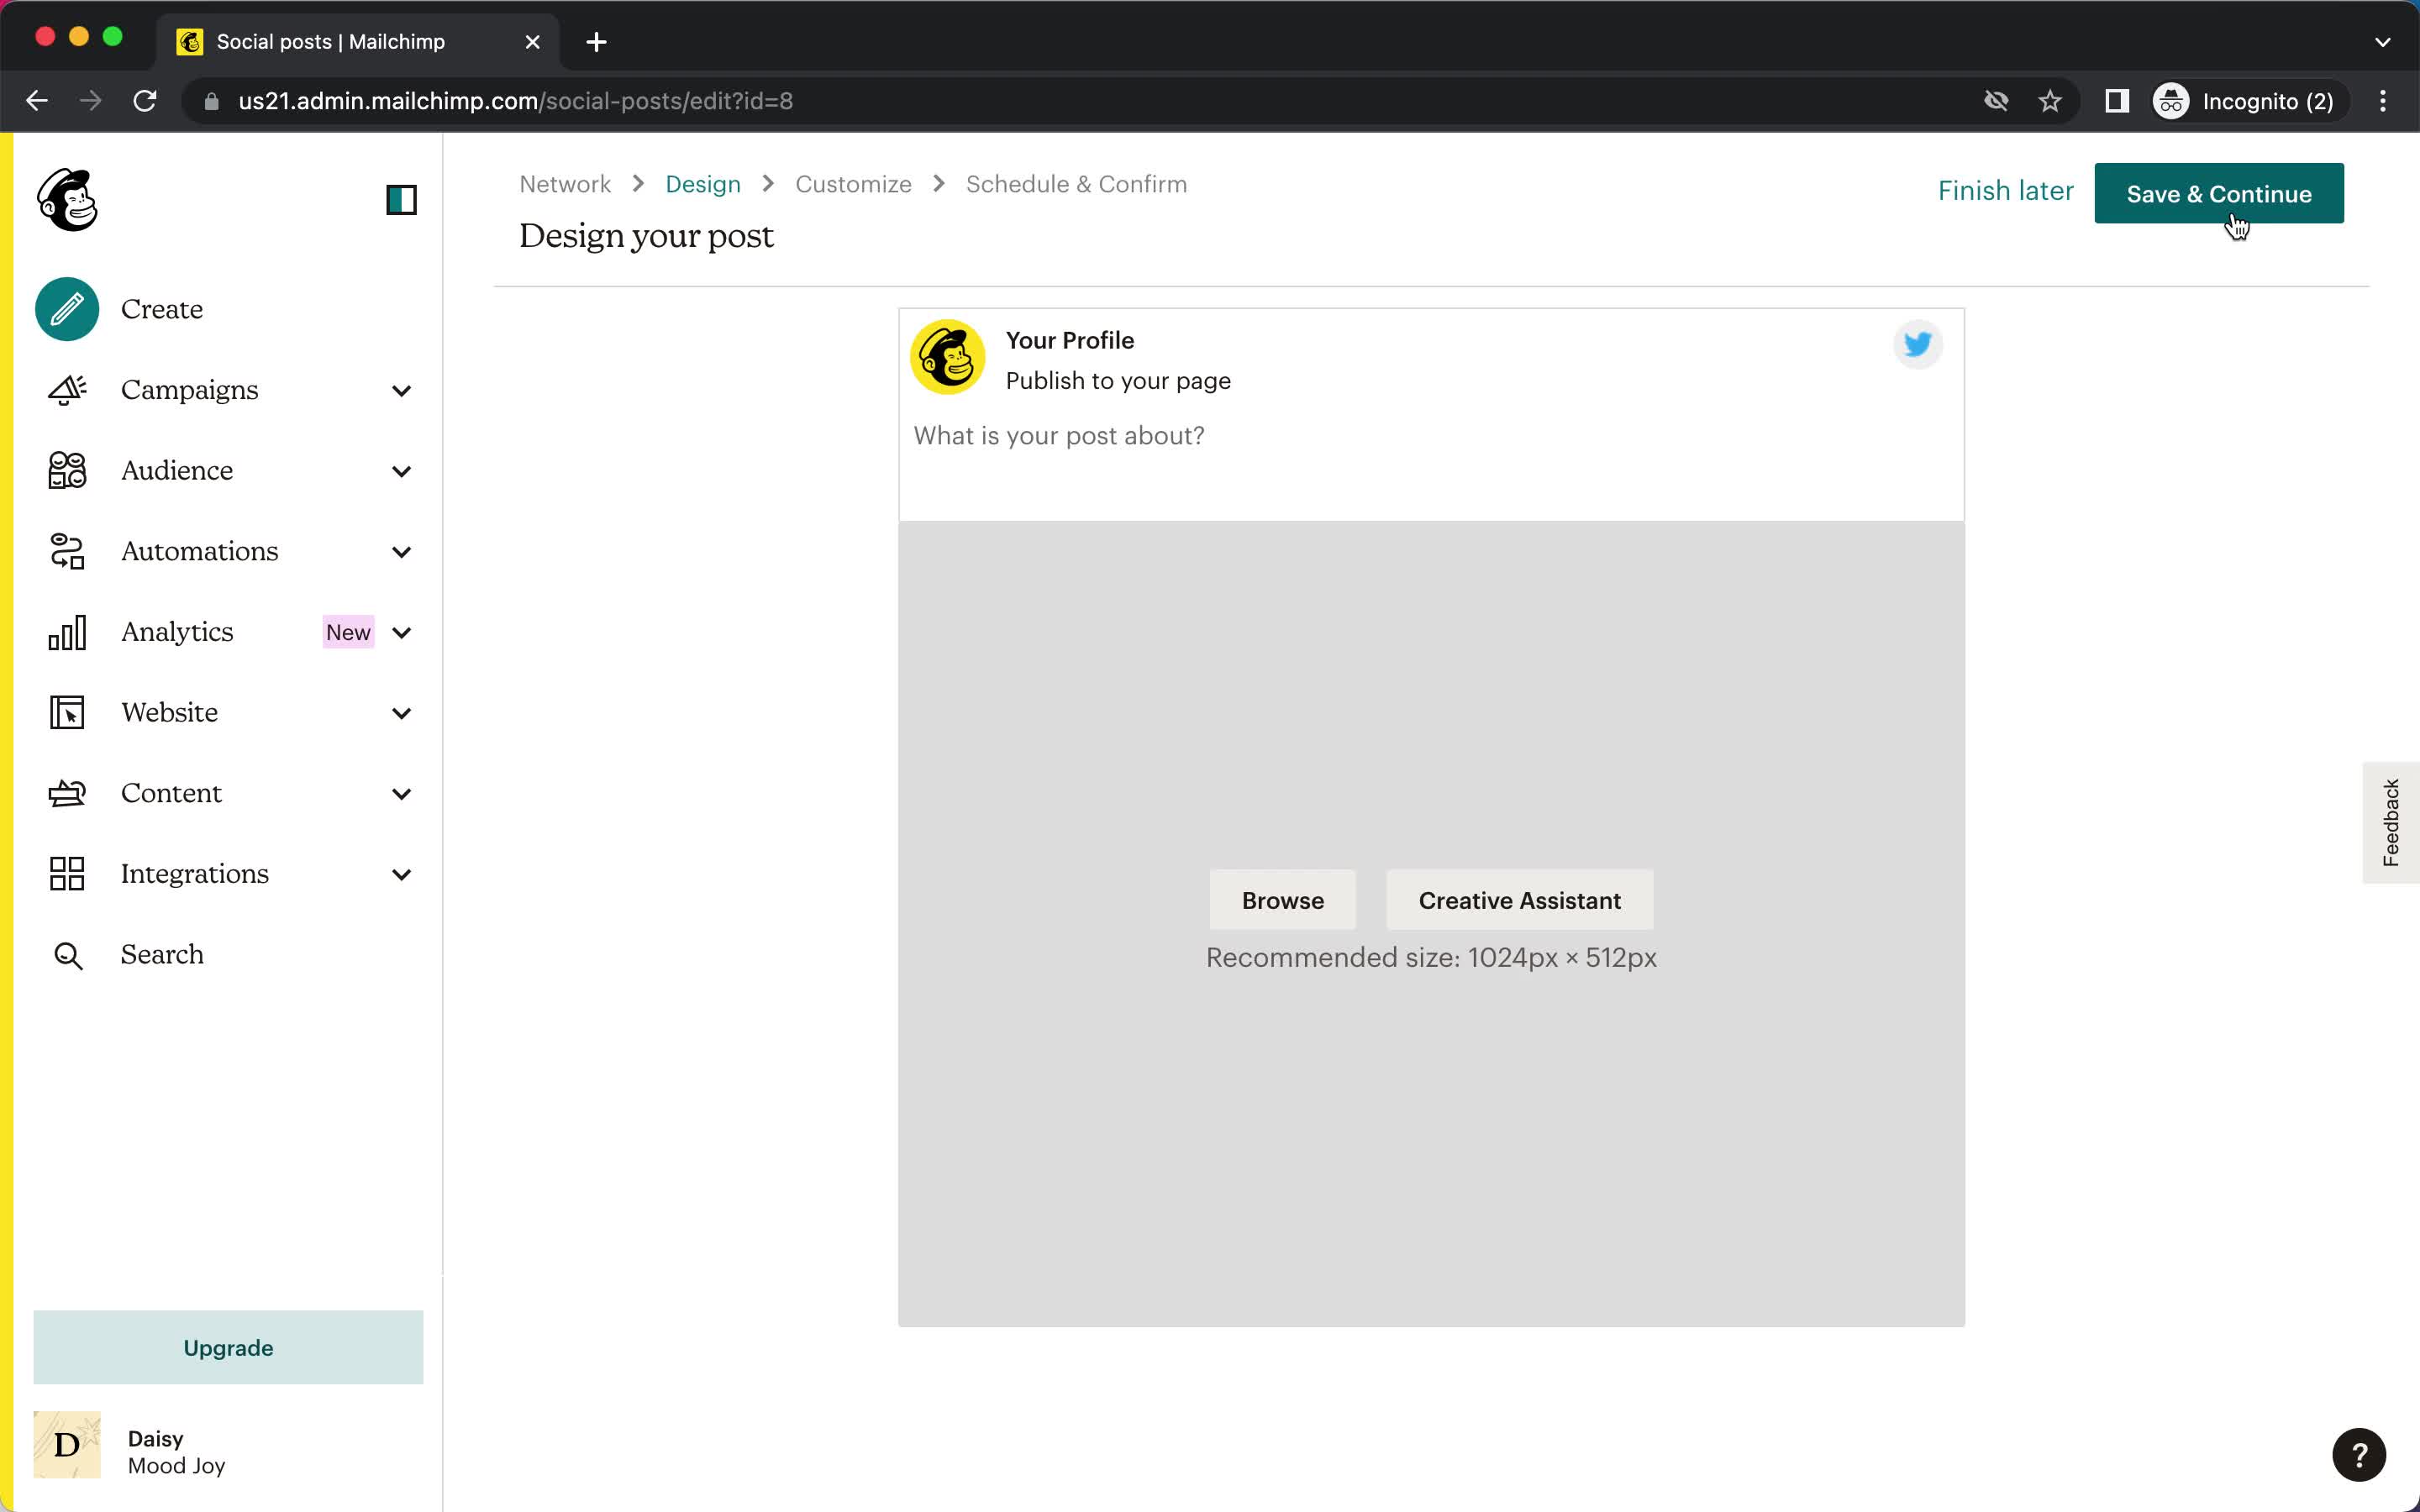Expand the Content section dropdown

click(x=401, y=793)
